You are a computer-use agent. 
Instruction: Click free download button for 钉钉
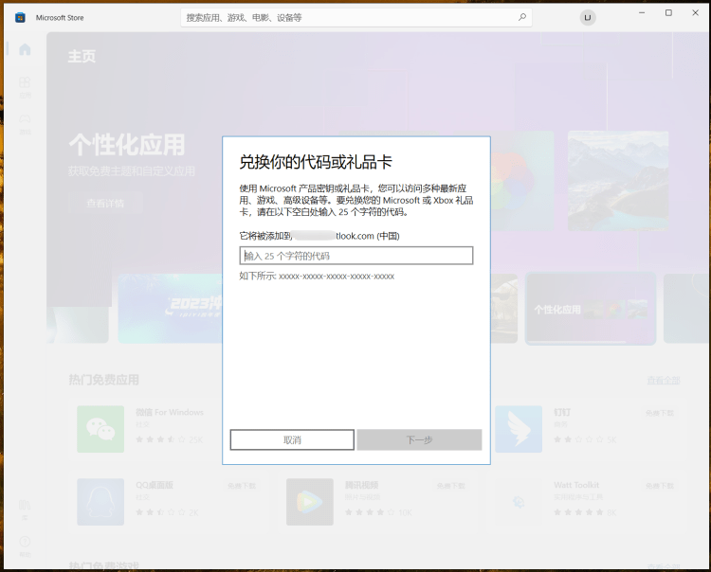[x=660, y=413]
